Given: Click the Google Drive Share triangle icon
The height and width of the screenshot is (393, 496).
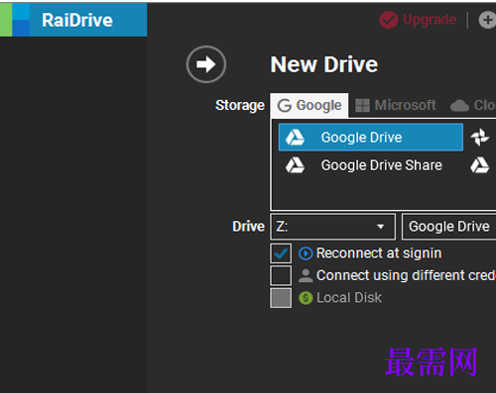Looking at the screenshot, I should pyautogui.click(x=295, y=165).
